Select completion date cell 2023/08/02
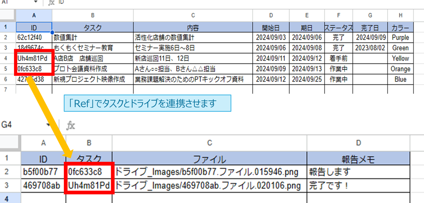Image resolution: width=424 pixels, height=203 pixels. [x=370, y=48]
